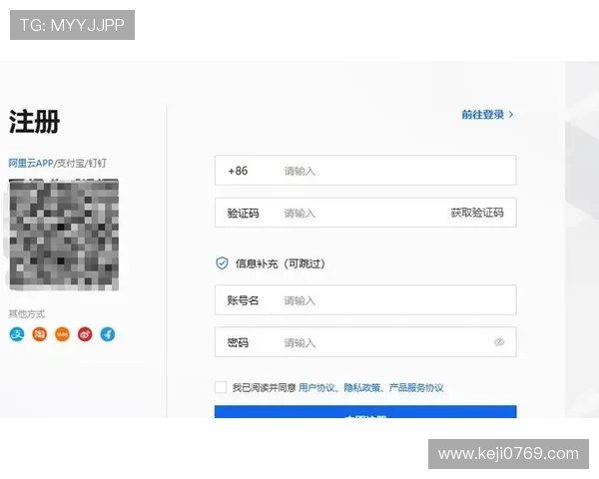Click the 注册 page title
Viewport: 599px width, 479px height.
pyautogui.click(x=34, y=122)
